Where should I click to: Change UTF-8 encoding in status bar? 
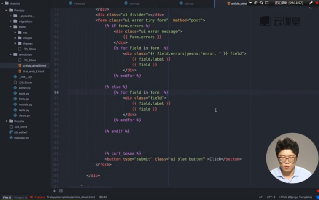[x=271, y=197]
